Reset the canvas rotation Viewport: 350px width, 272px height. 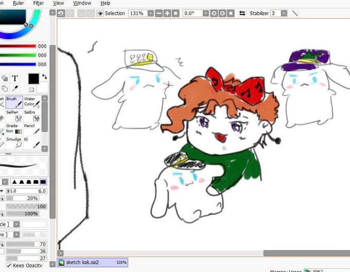tap(231, 13)
